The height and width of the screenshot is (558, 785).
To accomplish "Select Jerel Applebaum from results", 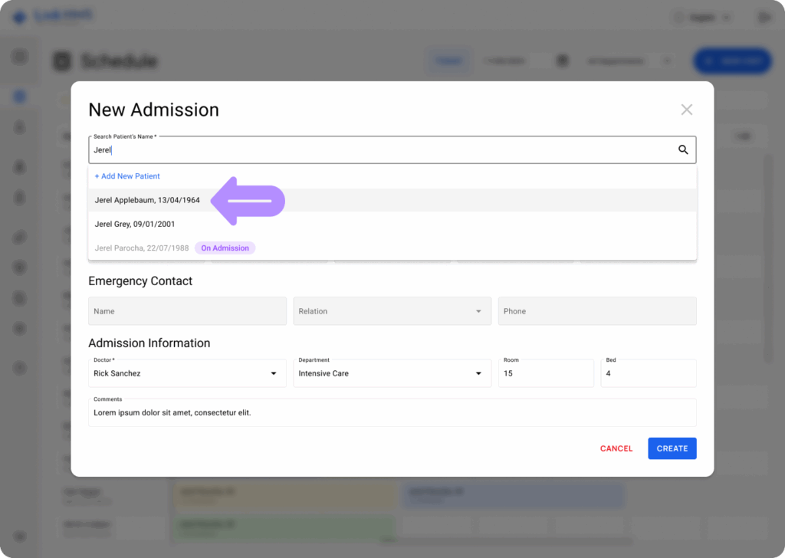I will pos(392,200).
